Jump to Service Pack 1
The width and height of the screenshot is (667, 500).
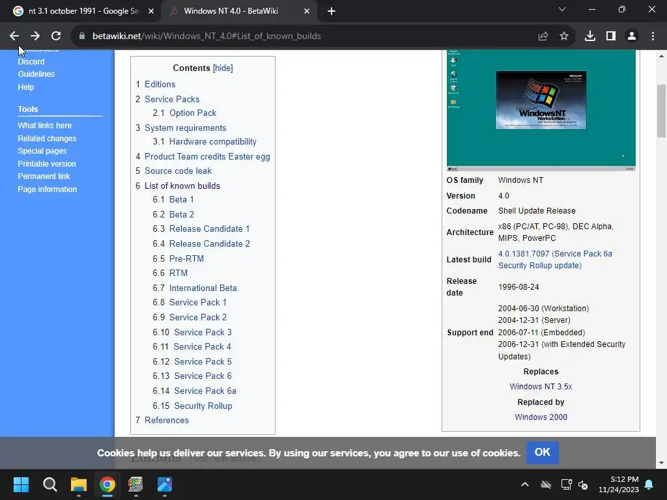coord(198,302)
